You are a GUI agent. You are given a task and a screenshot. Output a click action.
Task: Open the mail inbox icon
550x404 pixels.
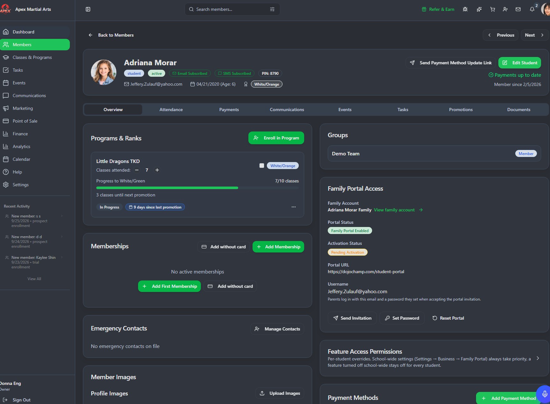(518, 9)
